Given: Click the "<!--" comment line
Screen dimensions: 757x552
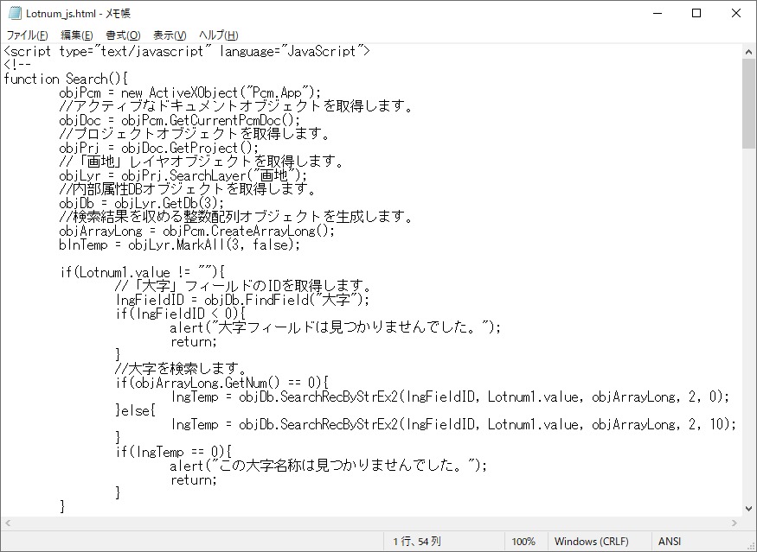Looking at the screenshot, I should (x=17, y=65).
